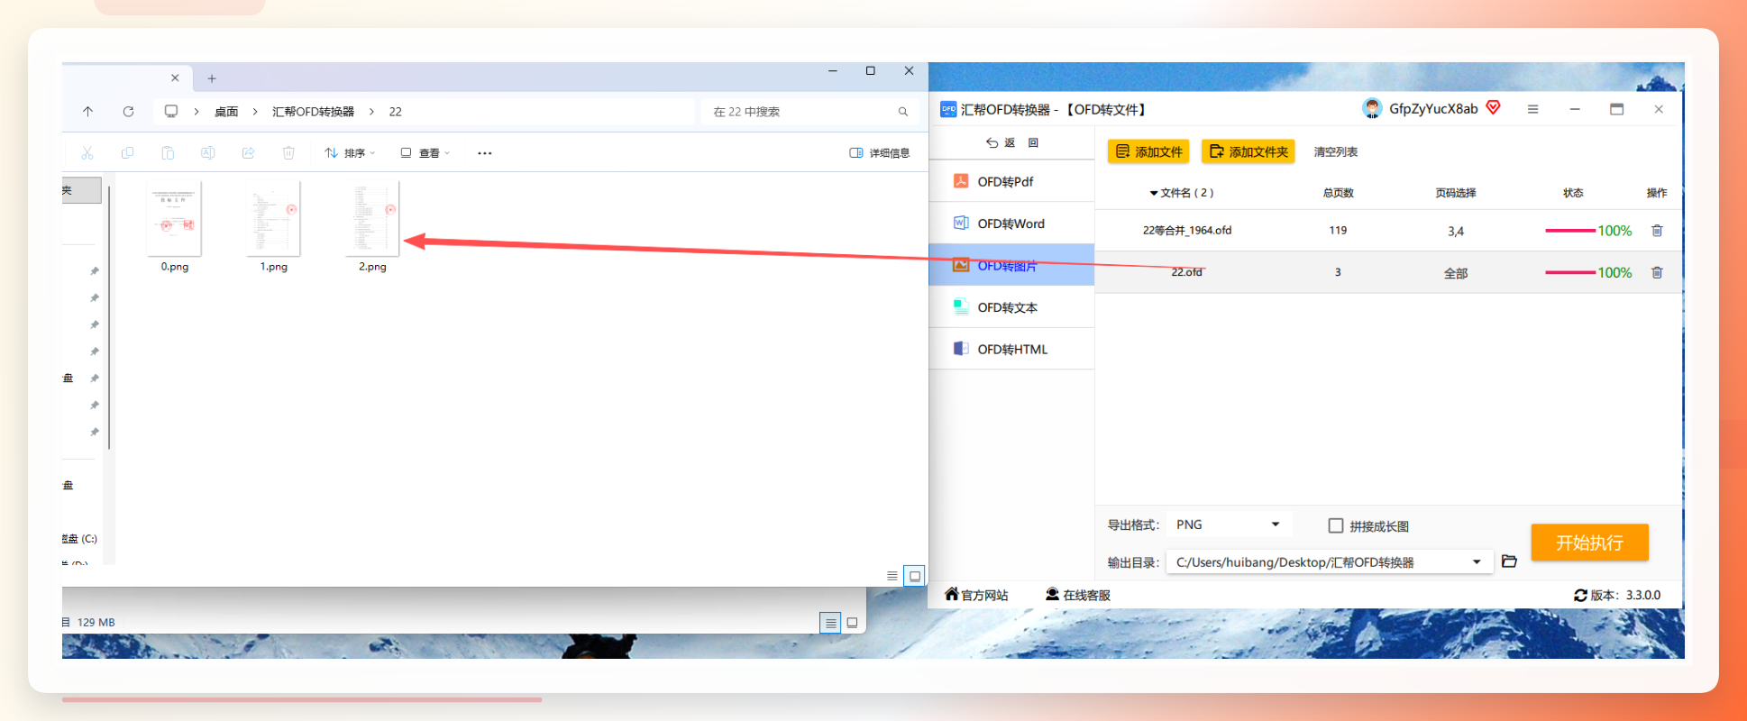The width and height of the screenshot is (1747, 721).
Task: Click the GfpZyYucX8ab user avatar
Action: [1372, 109]
